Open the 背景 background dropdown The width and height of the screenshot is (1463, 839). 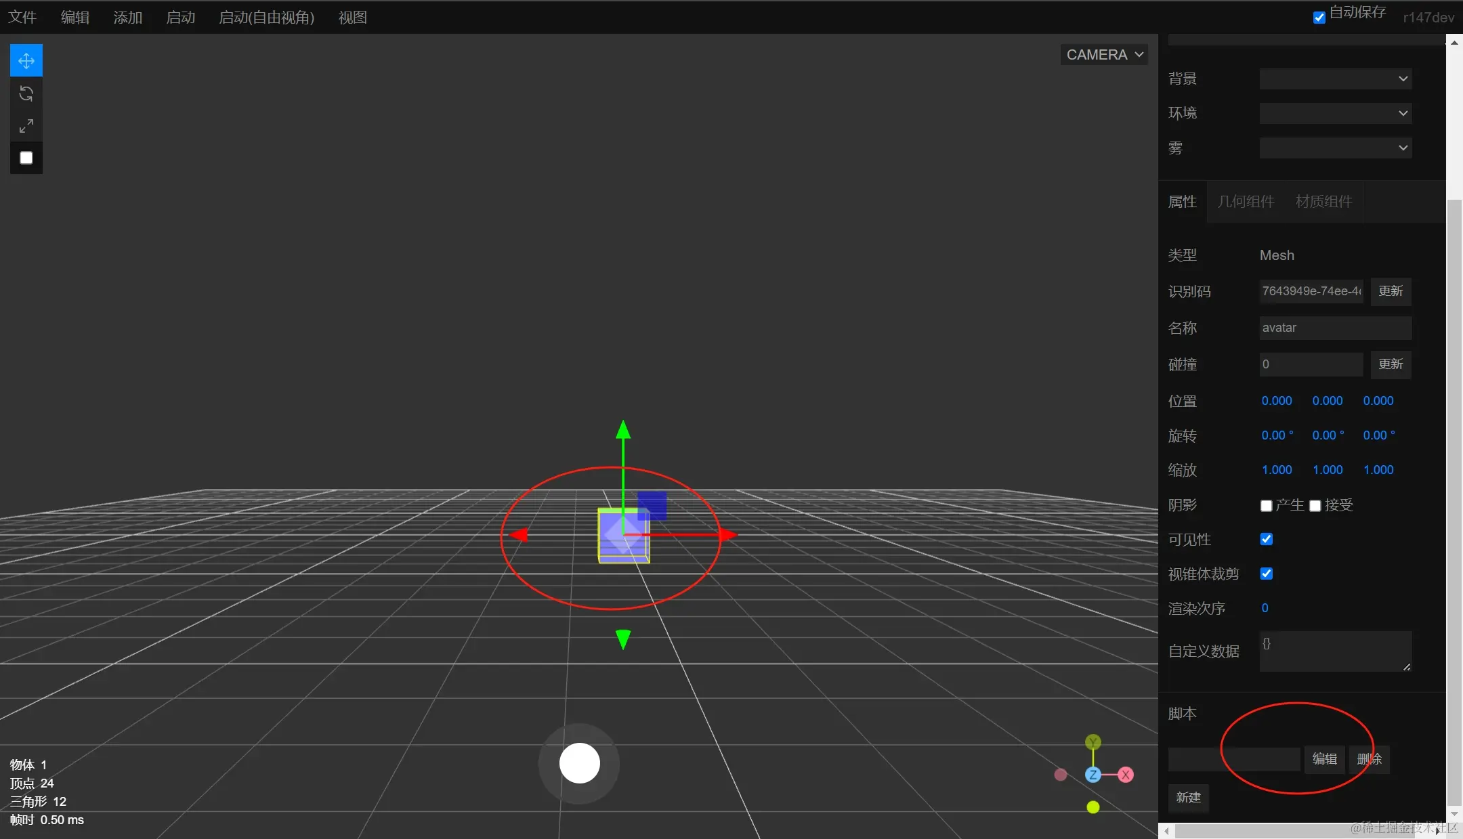point(1335,79)
